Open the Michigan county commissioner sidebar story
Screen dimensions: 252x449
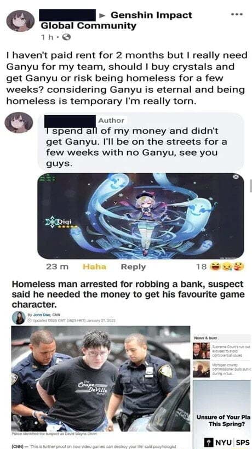pos(222,369)
